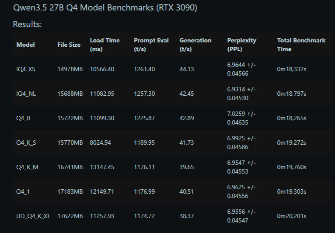Click benchmark time '0m18,797s'
The width and height of the screenshot is (335, 233).
tap(291, 94)
